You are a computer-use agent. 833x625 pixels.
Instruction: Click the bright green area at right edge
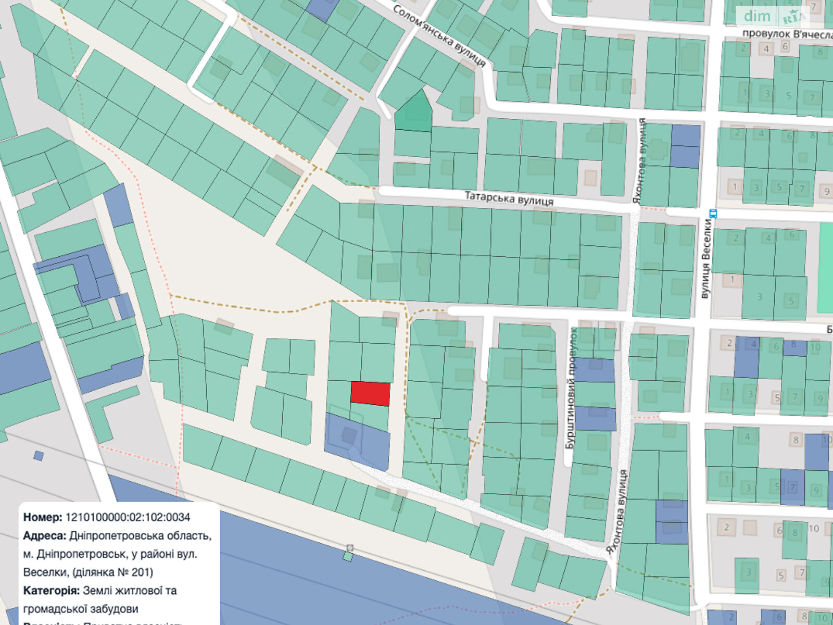pyautogui.click(x=825, y=268)
